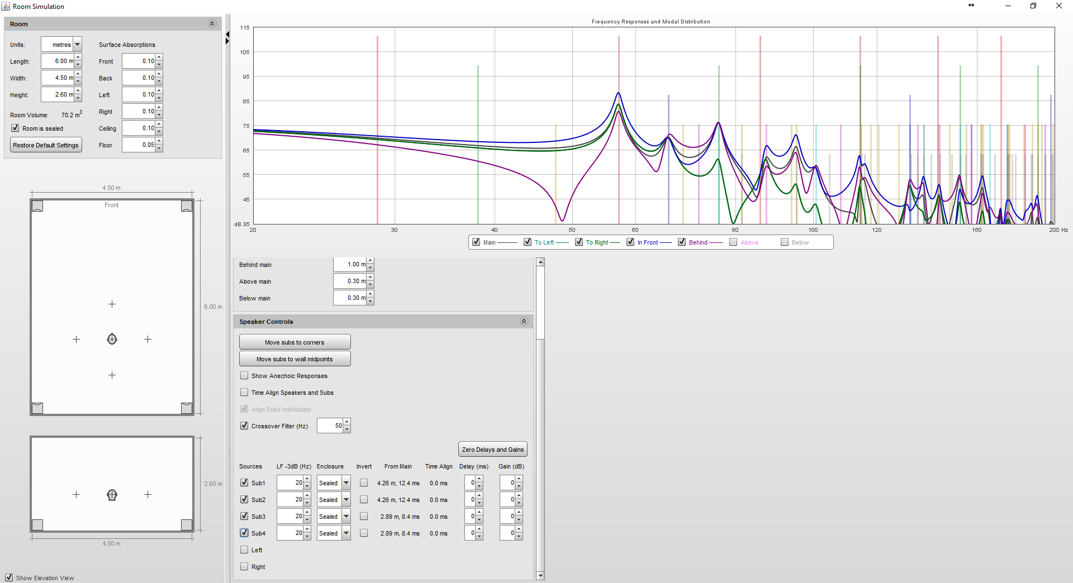
Task: Click scrollbar up arrow in controls panel
Action: pos(540,262)
